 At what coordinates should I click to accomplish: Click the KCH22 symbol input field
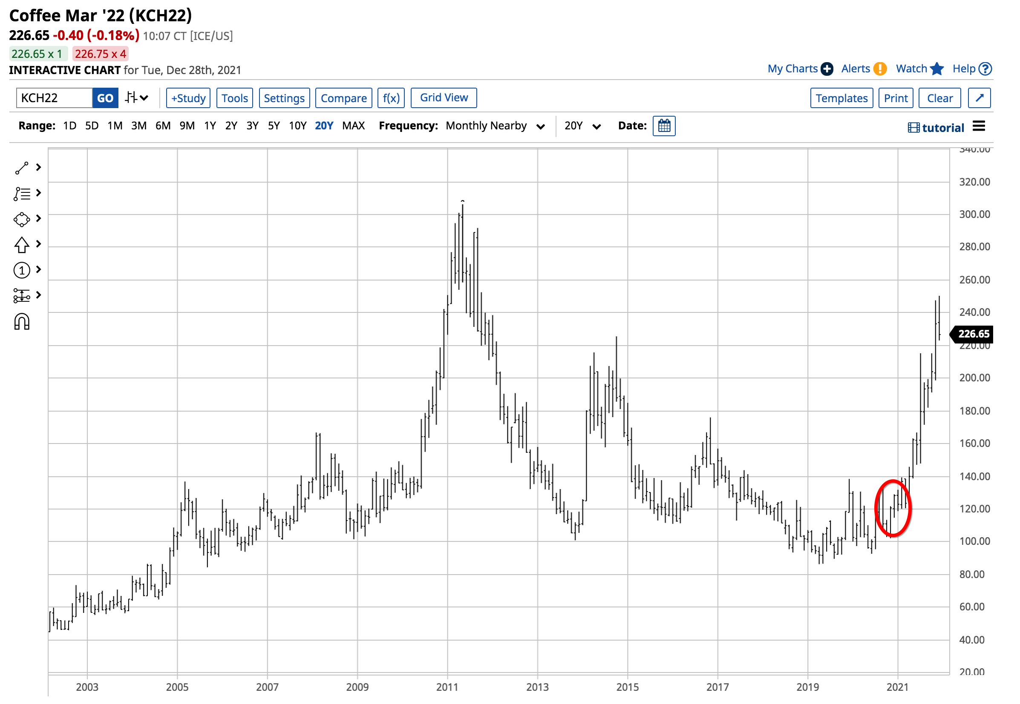pos(53,97)
